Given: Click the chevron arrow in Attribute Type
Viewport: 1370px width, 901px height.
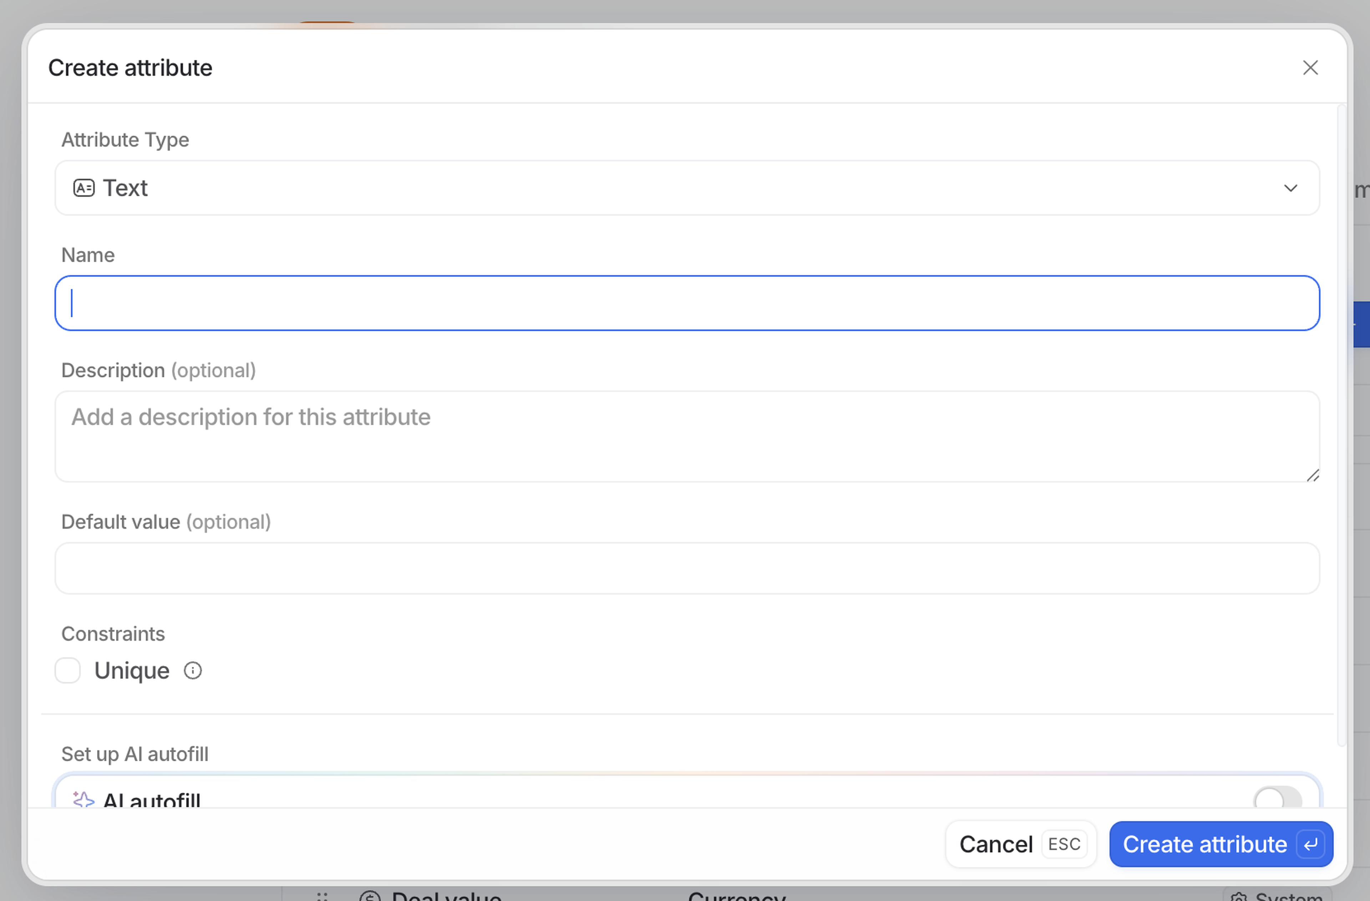Looking at the screenshot, I should [x=1290, y=188].
